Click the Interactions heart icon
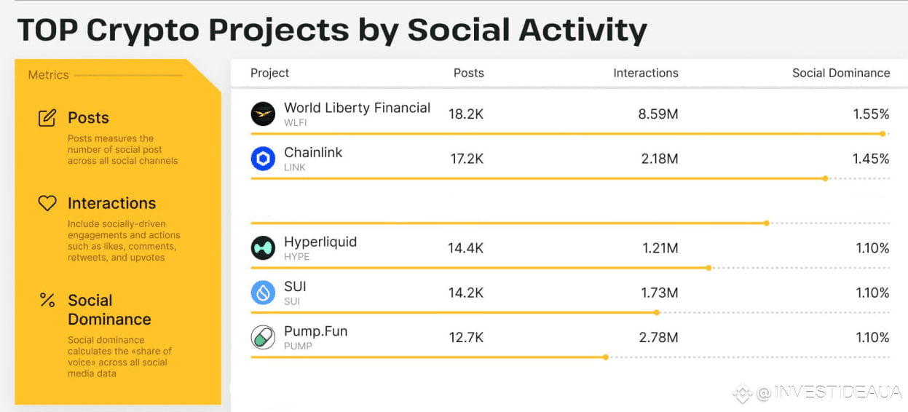Viewport: 908px width, 412px height. click(47, 203)
